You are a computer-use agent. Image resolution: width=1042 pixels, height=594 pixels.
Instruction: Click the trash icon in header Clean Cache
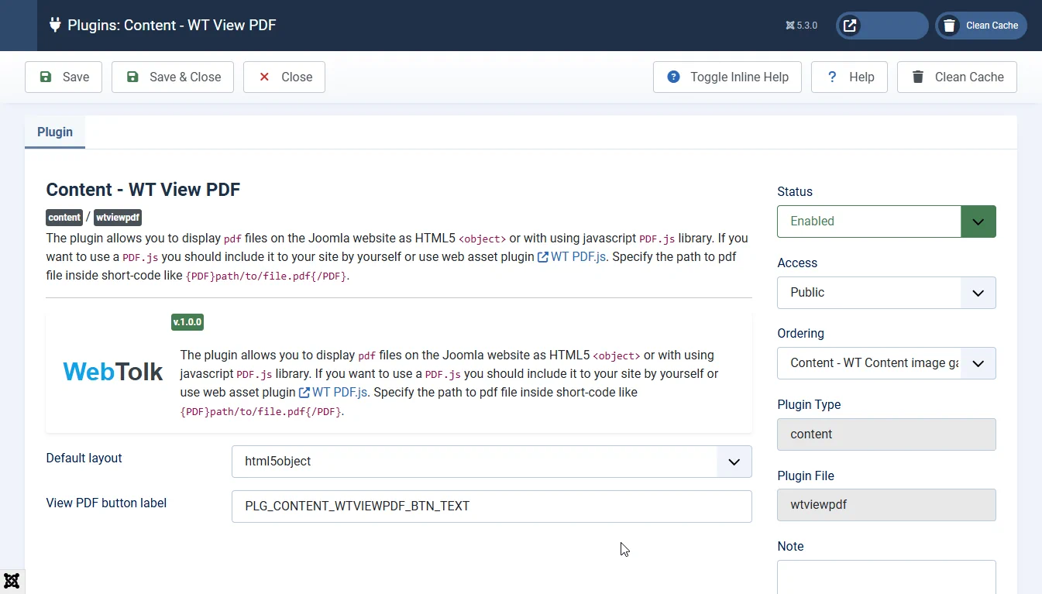tap(949, 26)
